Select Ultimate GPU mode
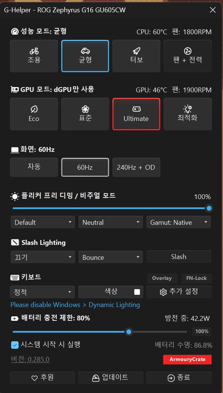 tap(136, 114)
